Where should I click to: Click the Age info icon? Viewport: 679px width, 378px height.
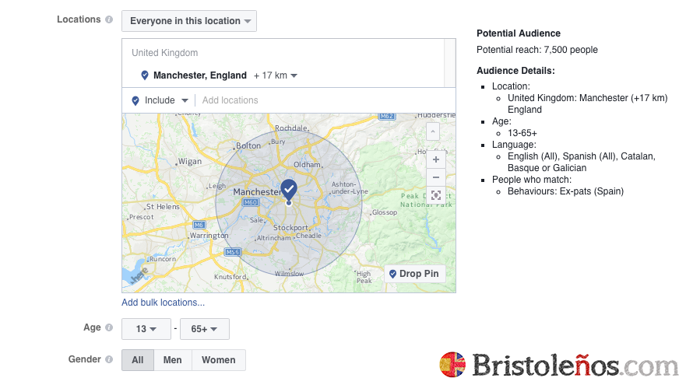click(x=109, y=328)
